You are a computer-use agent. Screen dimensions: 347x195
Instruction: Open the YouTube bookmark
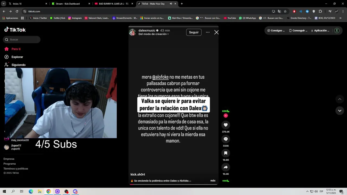(230, 18)
